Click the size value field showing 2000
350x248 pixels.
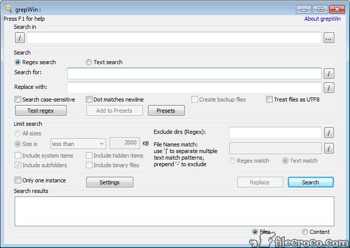click(125, 143)
